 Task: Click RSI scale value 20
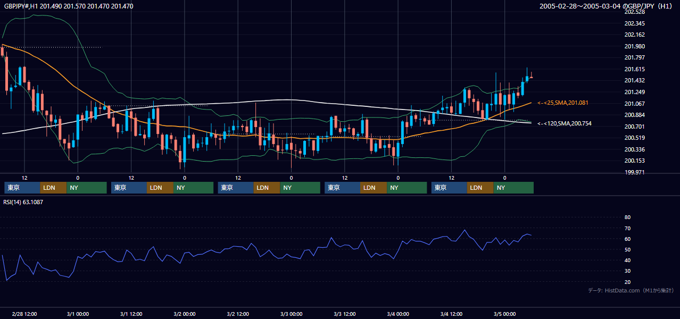(x=627, y=282)
